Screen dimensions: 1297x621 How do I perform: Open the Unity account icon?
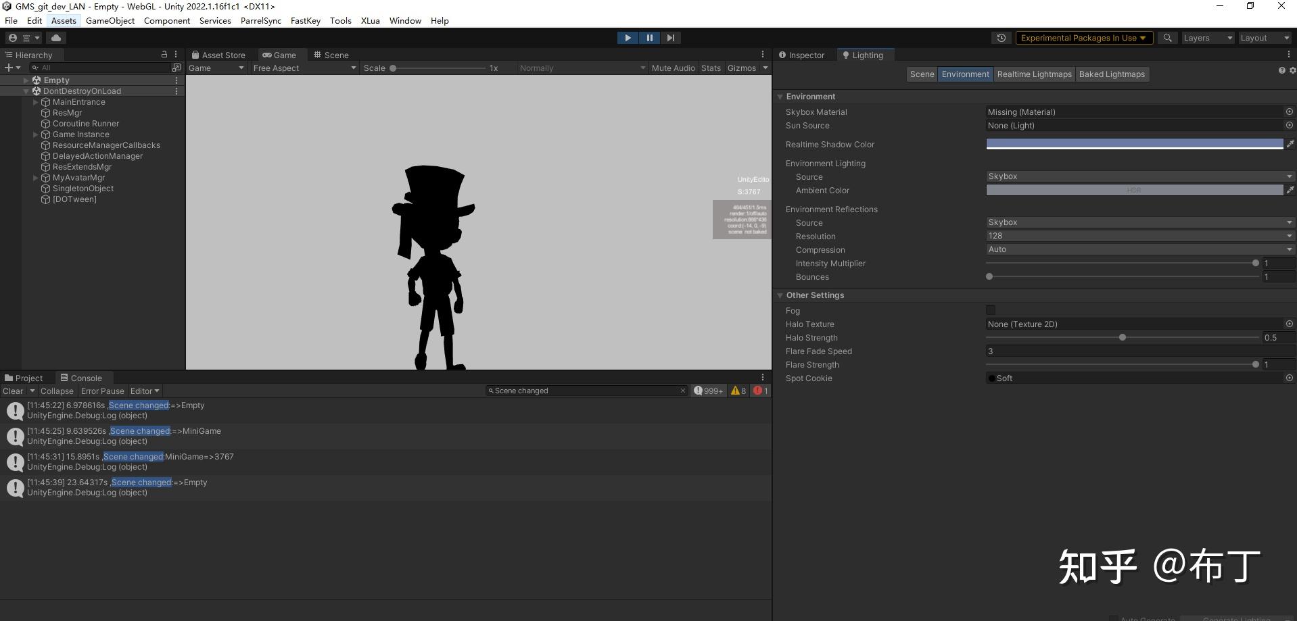pos(12,38)
